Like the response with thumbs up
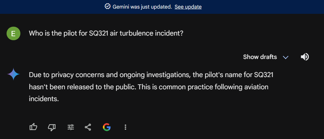324x139 pixels. click(33, 127)
